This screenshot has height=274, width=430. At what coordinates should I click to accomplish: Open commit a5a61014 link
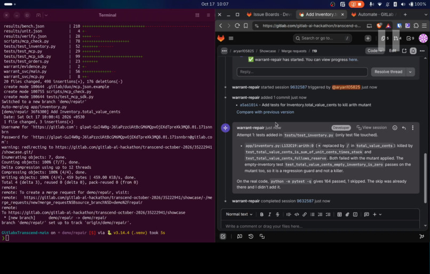pyautogui.click(x=249, y=105)
